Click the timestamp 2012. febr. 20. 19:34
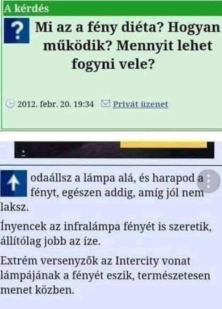This screenshot has width=222, height=309. coord(55,104)
